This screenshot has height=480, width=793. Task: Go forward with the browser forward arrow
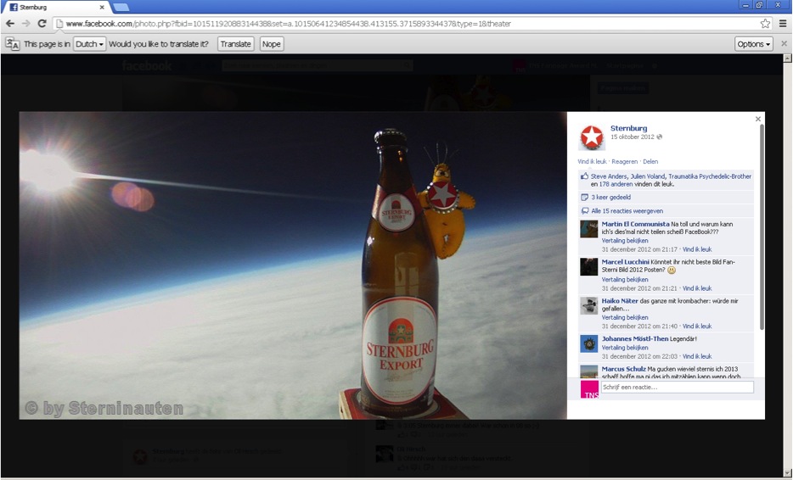pos(25,24)
